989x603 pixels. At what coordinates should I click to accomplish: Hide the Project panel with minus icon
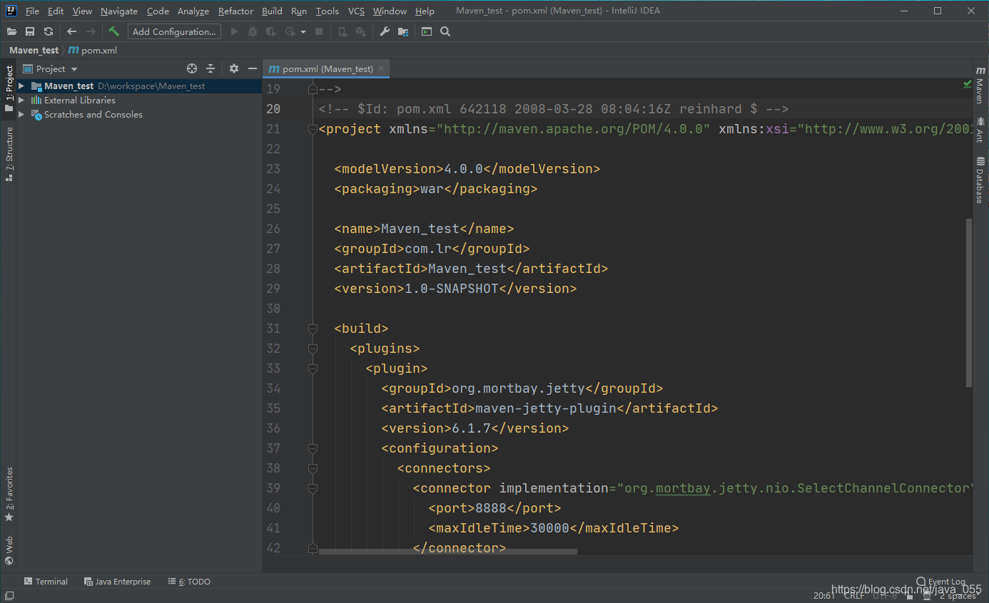pyautogui.click(x=252, y=68)
